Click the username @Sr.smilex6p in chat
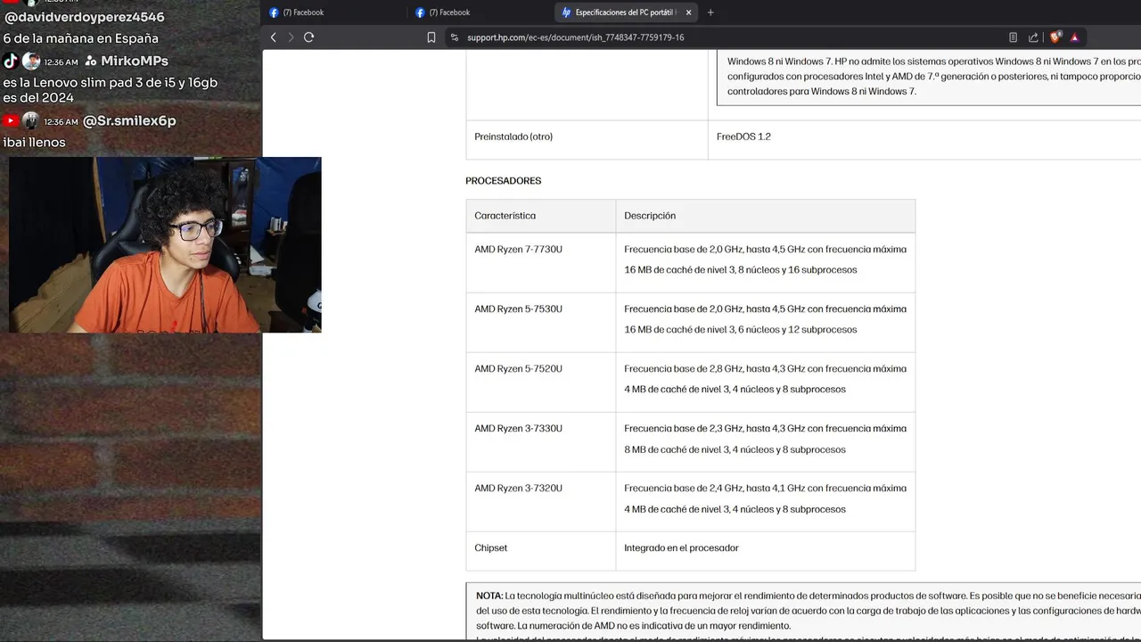 click(129, 120)
